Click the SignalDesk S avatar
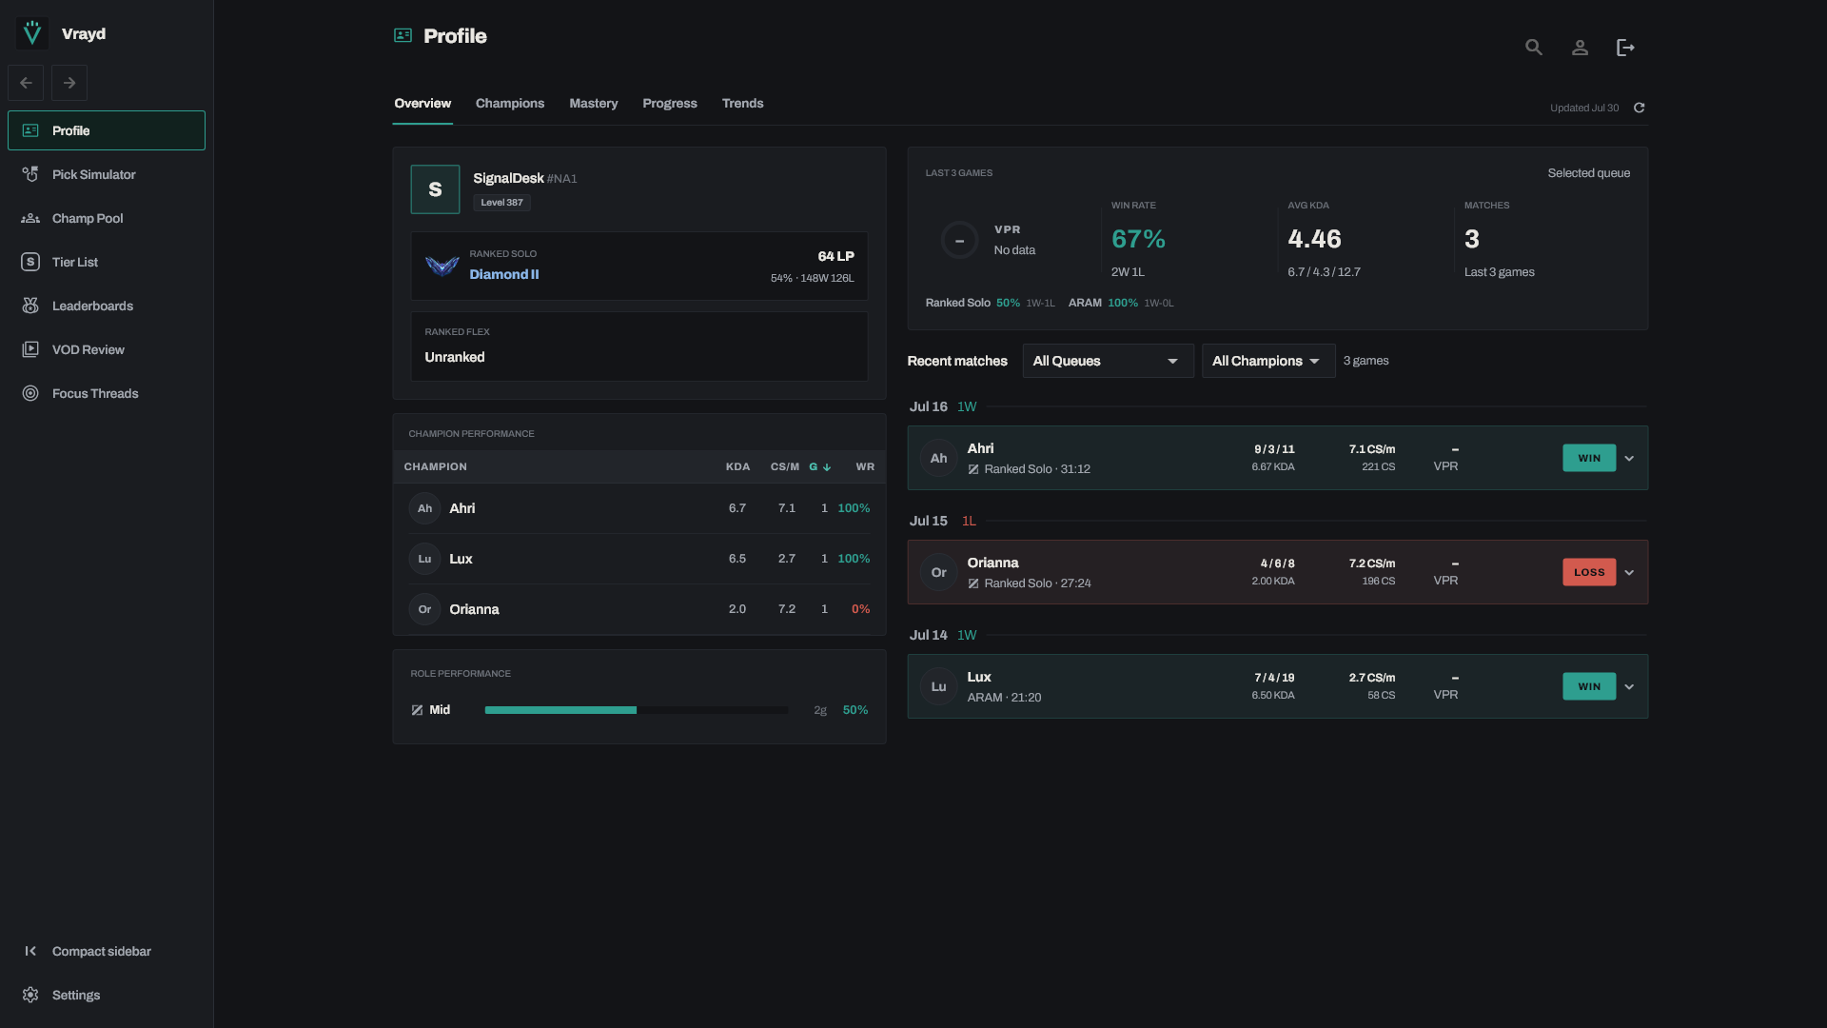This screenshot has width=1827, height=1028. click(435, 189)
